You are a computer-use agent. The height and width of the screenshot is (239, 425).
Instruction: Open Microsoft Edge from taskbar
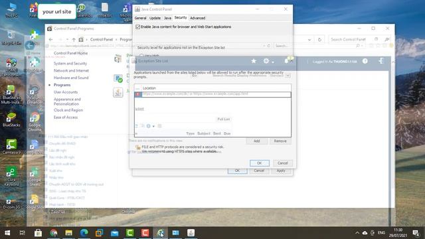[x=84, y=233]
